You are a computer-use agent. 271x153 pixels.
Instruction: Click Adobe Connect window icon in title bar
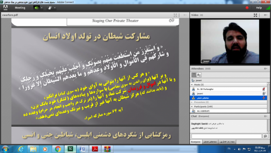pos(2,2)
